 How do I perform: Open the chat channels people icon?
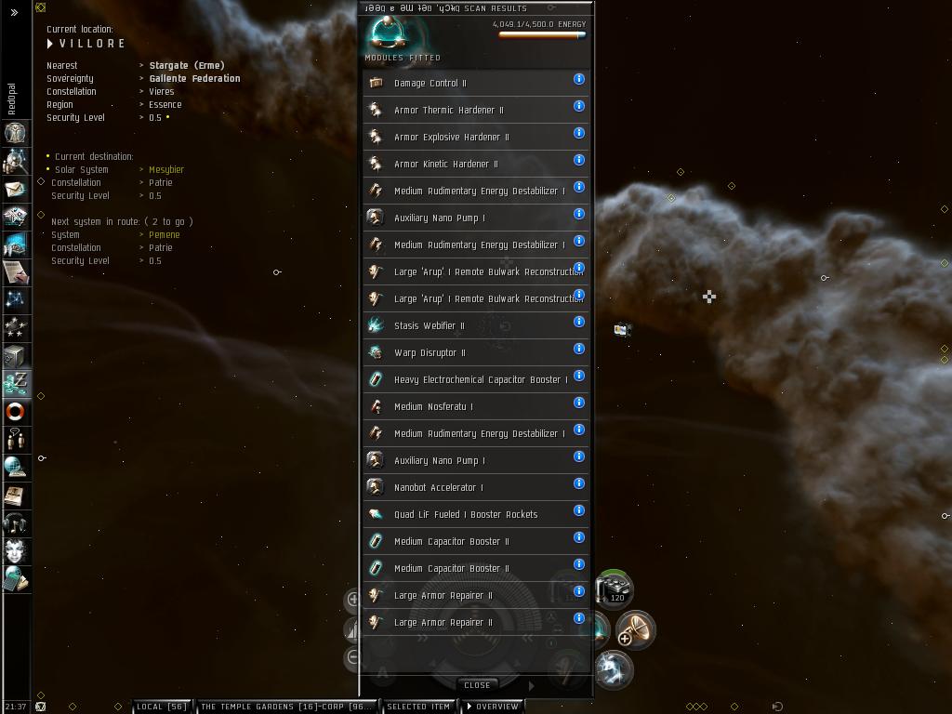click(x=15, y=439)
